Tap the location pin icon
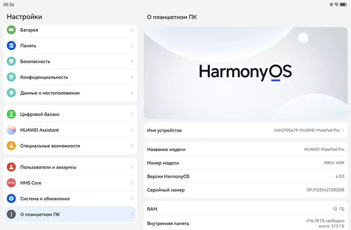 (x=11, y=93)
